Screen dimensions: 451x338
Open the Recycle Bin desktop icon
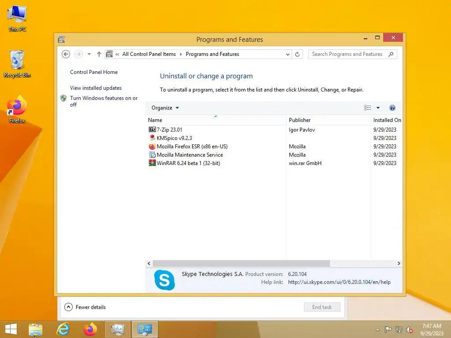pos(17,64)
